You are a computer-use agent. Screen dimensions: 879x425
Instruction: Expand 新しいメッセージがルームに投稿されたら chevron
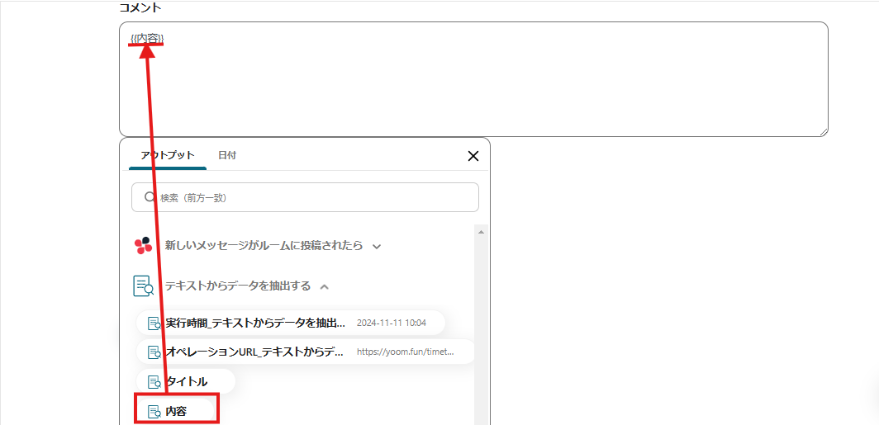coord(377,247)
